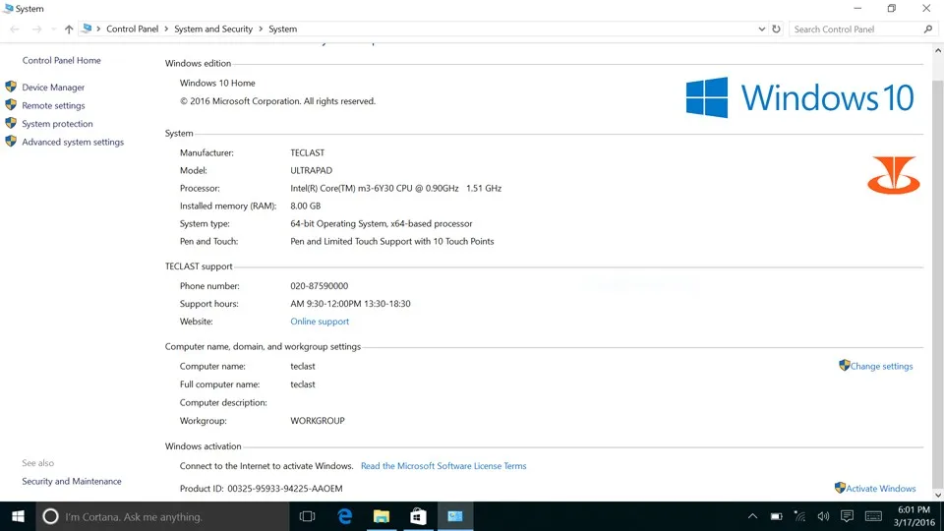Screen dimensions: 944x531
Task: Click the scrollbar up arrow
Action: point(937,51)
